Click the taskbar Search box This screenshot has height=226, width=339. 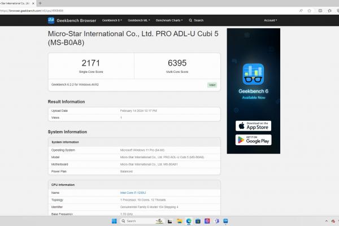click(x=142, y=221)
